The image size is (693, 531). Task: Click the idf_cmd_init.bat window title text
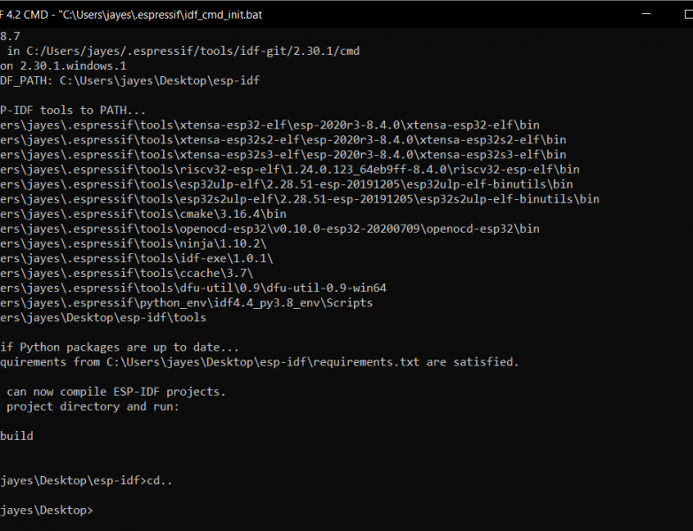point(132,14)
